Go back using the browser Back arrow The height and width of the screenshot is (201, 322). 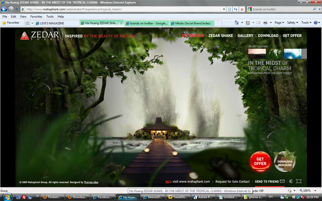(4, 9)
